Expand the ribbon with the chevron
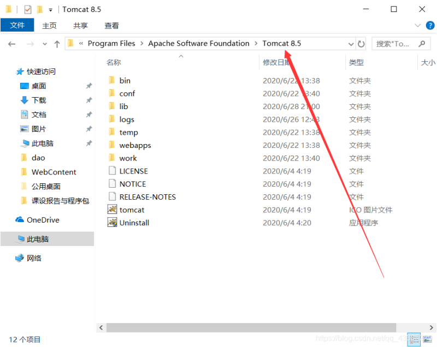The width and height of the screenshot is (437, 347). pyautogui.click(x=417, y=26)
